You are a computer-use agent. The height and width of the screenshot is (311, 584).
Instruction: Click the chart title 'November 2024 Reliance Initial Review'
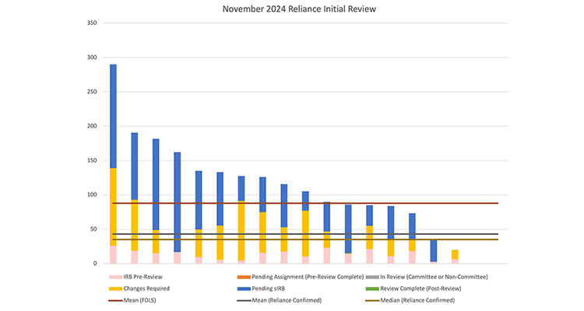click(x=291, y=9)
